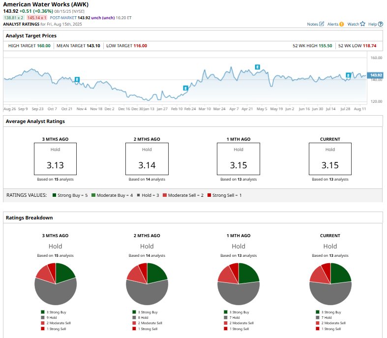The height and width of the screenshot is (338, 387).
Task: Click the Moderate Sell ratings value swatch
Action: [x=165, y=195]
